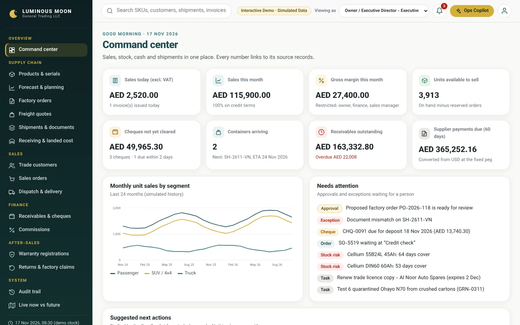Click the Sales today invoice icon

point(115,81)
